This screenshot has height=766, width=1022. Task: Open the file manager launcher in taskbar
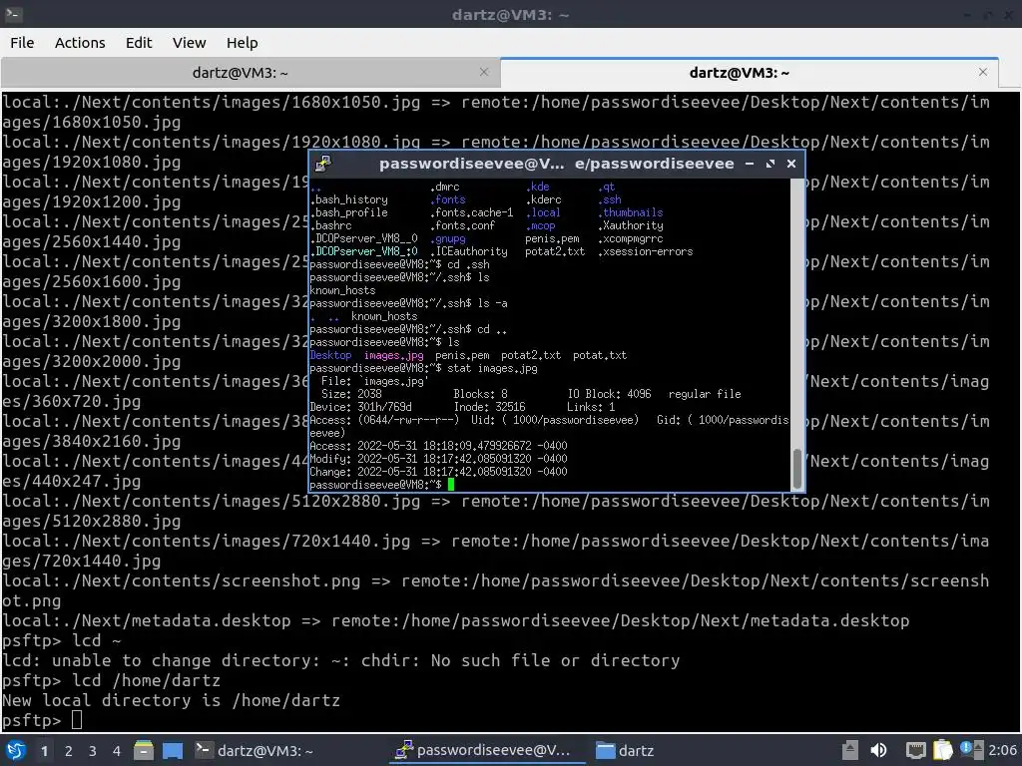click(x=144, y=750)
